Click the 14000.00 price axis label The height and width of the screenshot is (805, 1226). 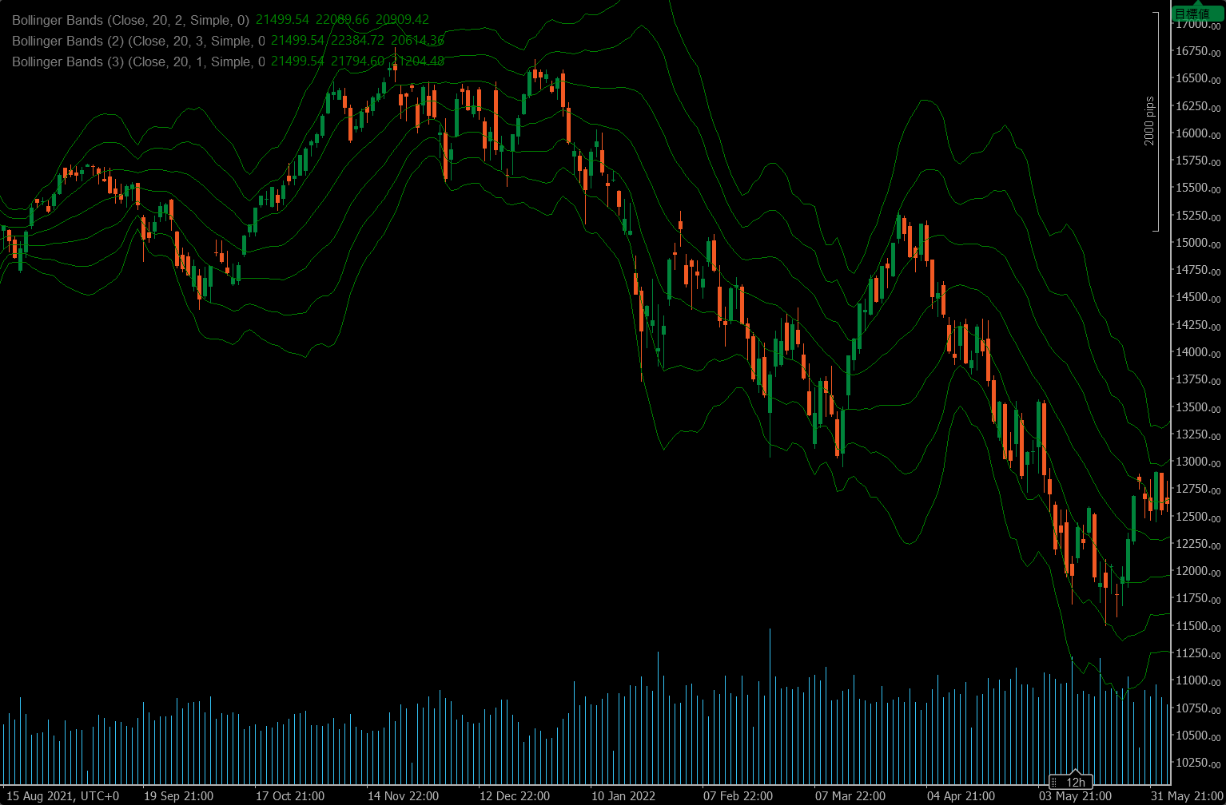tap(1197, 352)
